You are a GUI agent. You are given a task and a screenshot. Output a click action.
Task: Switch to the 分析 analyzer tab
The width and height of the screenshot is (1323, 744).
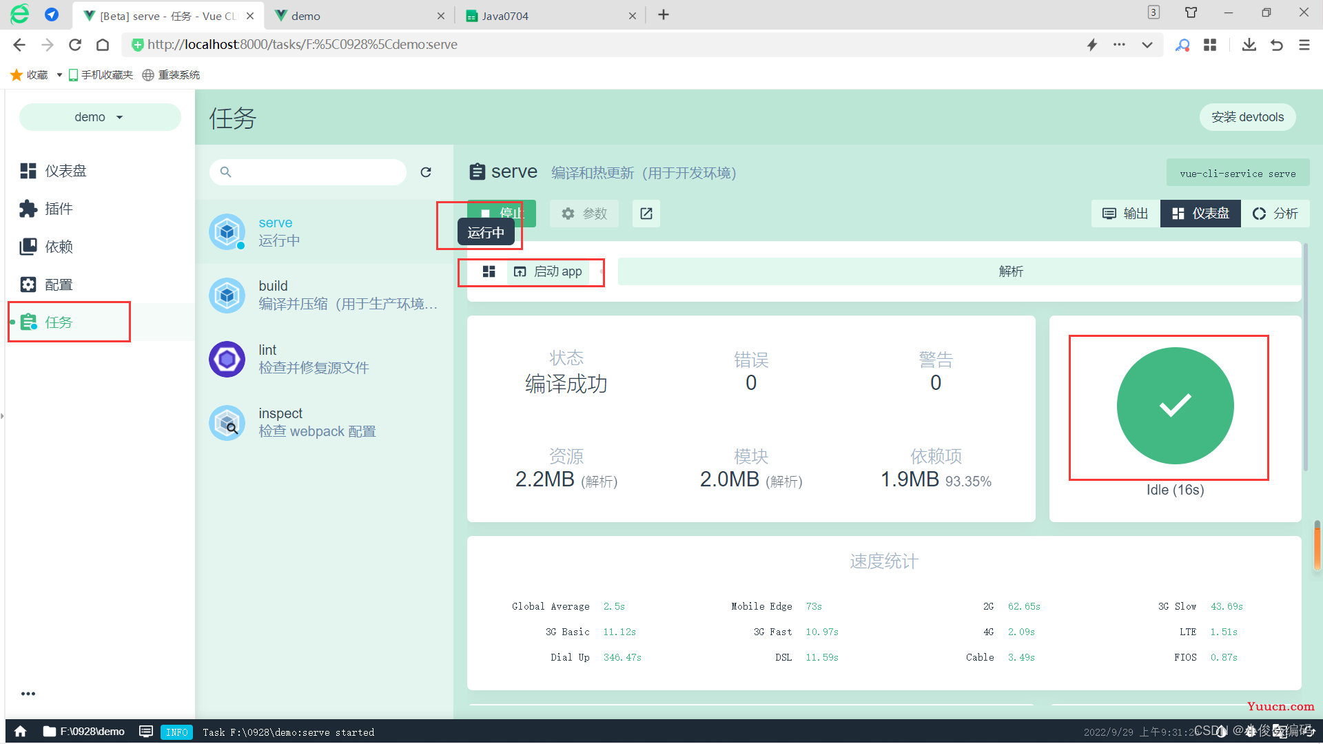coord(1275,214)
